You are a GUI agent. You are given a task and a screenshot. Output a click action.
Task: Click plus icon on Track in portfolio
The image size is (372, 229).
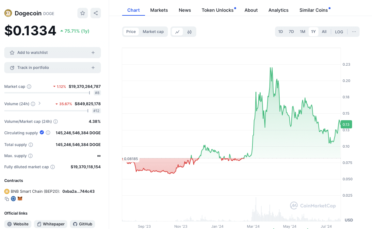[x=93, y=68]
